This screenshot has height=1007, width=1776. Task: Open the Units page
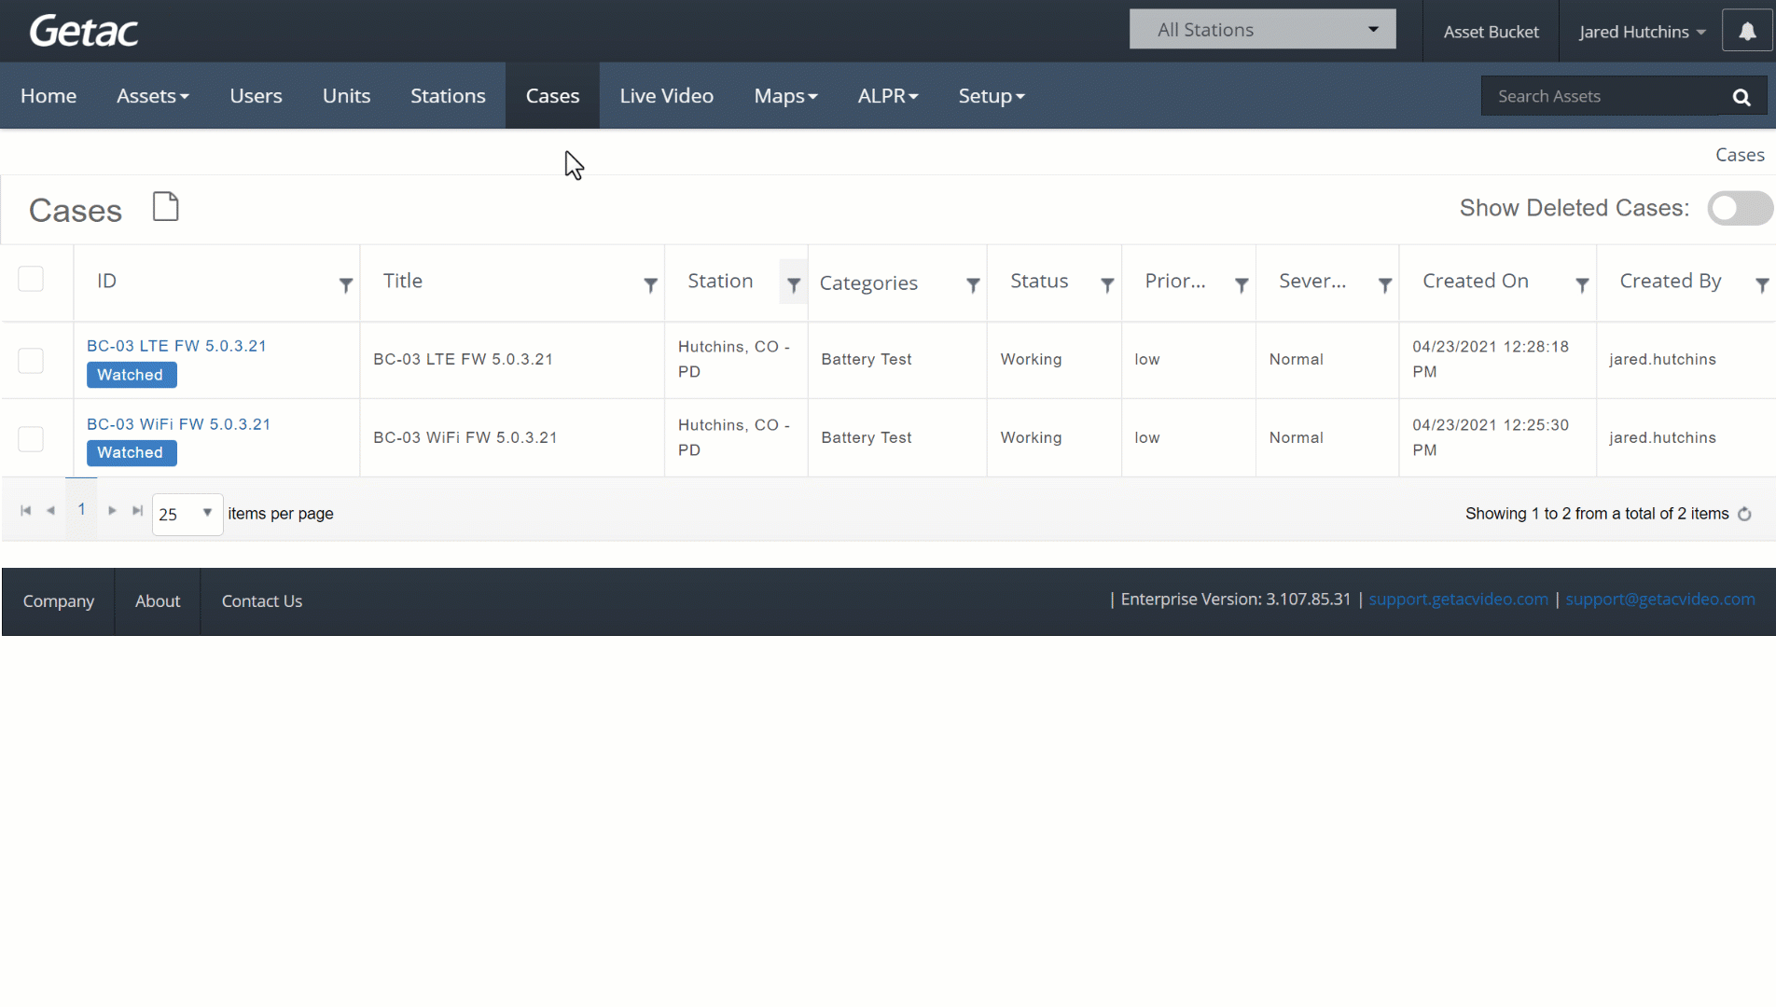(x=346, y=96)
